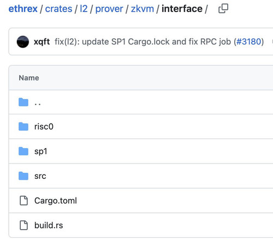This screenshot has height=239, width=273.
Task: Click the build.rs file icon
Action: pos(23,225)
